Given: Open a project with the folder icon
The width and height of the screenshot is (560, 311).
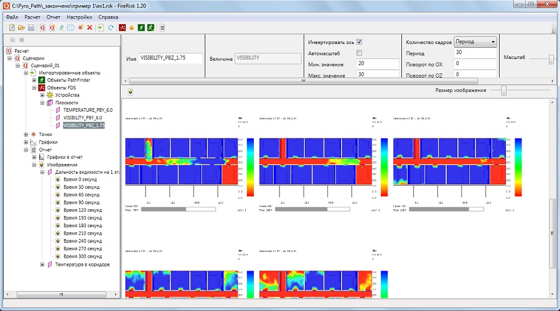Looking at the screenshot, I should tap(21, 27).
